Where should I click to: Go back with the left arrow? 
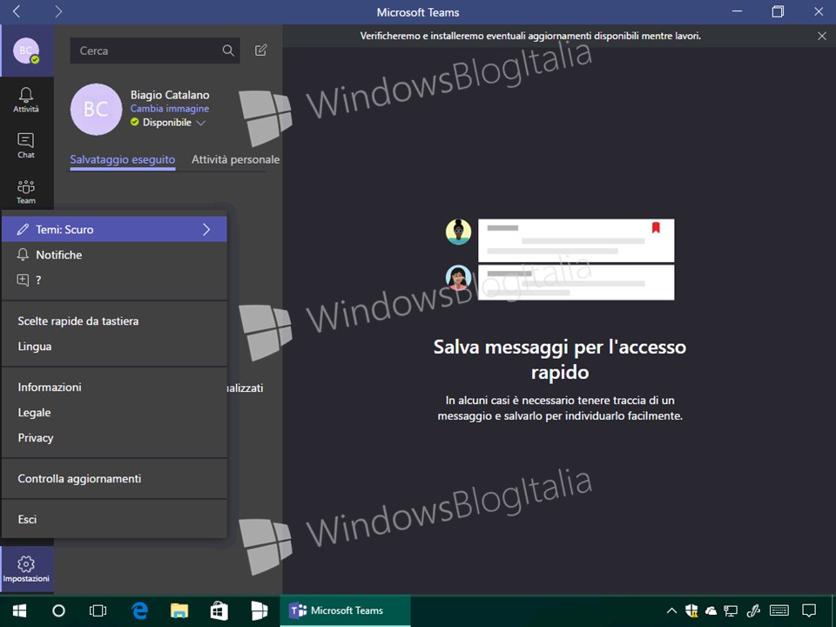click(17, 11)
